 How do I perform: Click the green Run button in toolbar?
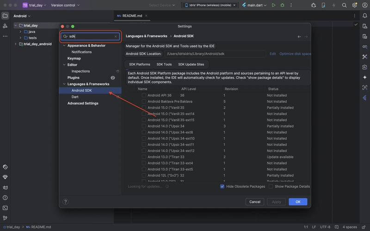(273, 5)
